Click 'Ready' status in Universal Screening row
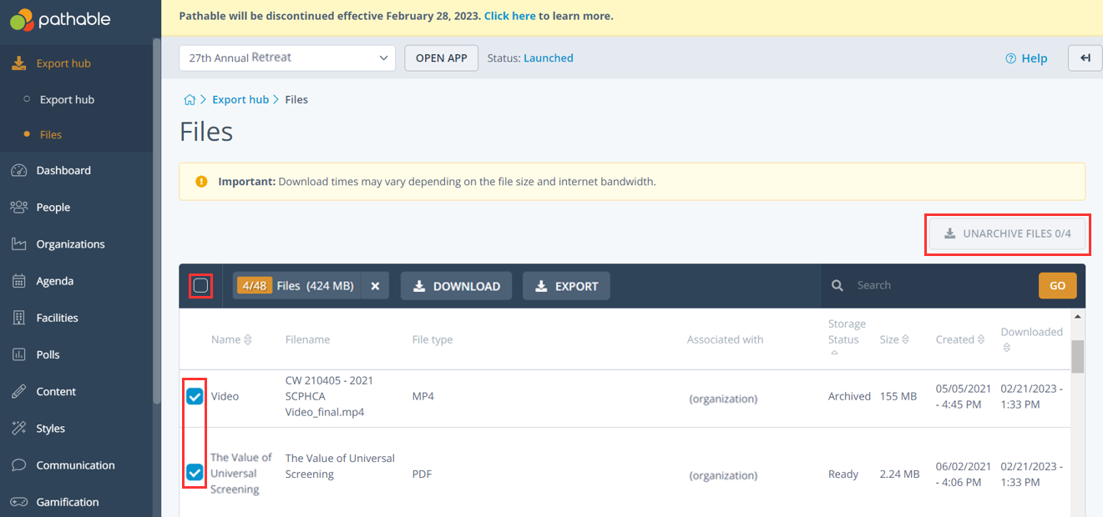The height and width of the screenshot is (517, 1103). pyautogui.click(x=843, y=474)
